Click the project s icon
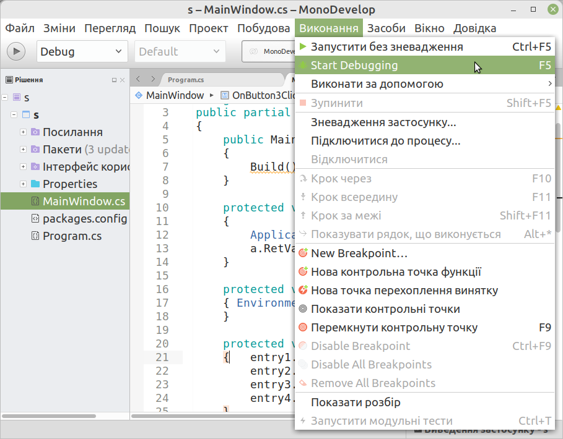Viewport: 563px width, 439px height. [x=26, y=114]
